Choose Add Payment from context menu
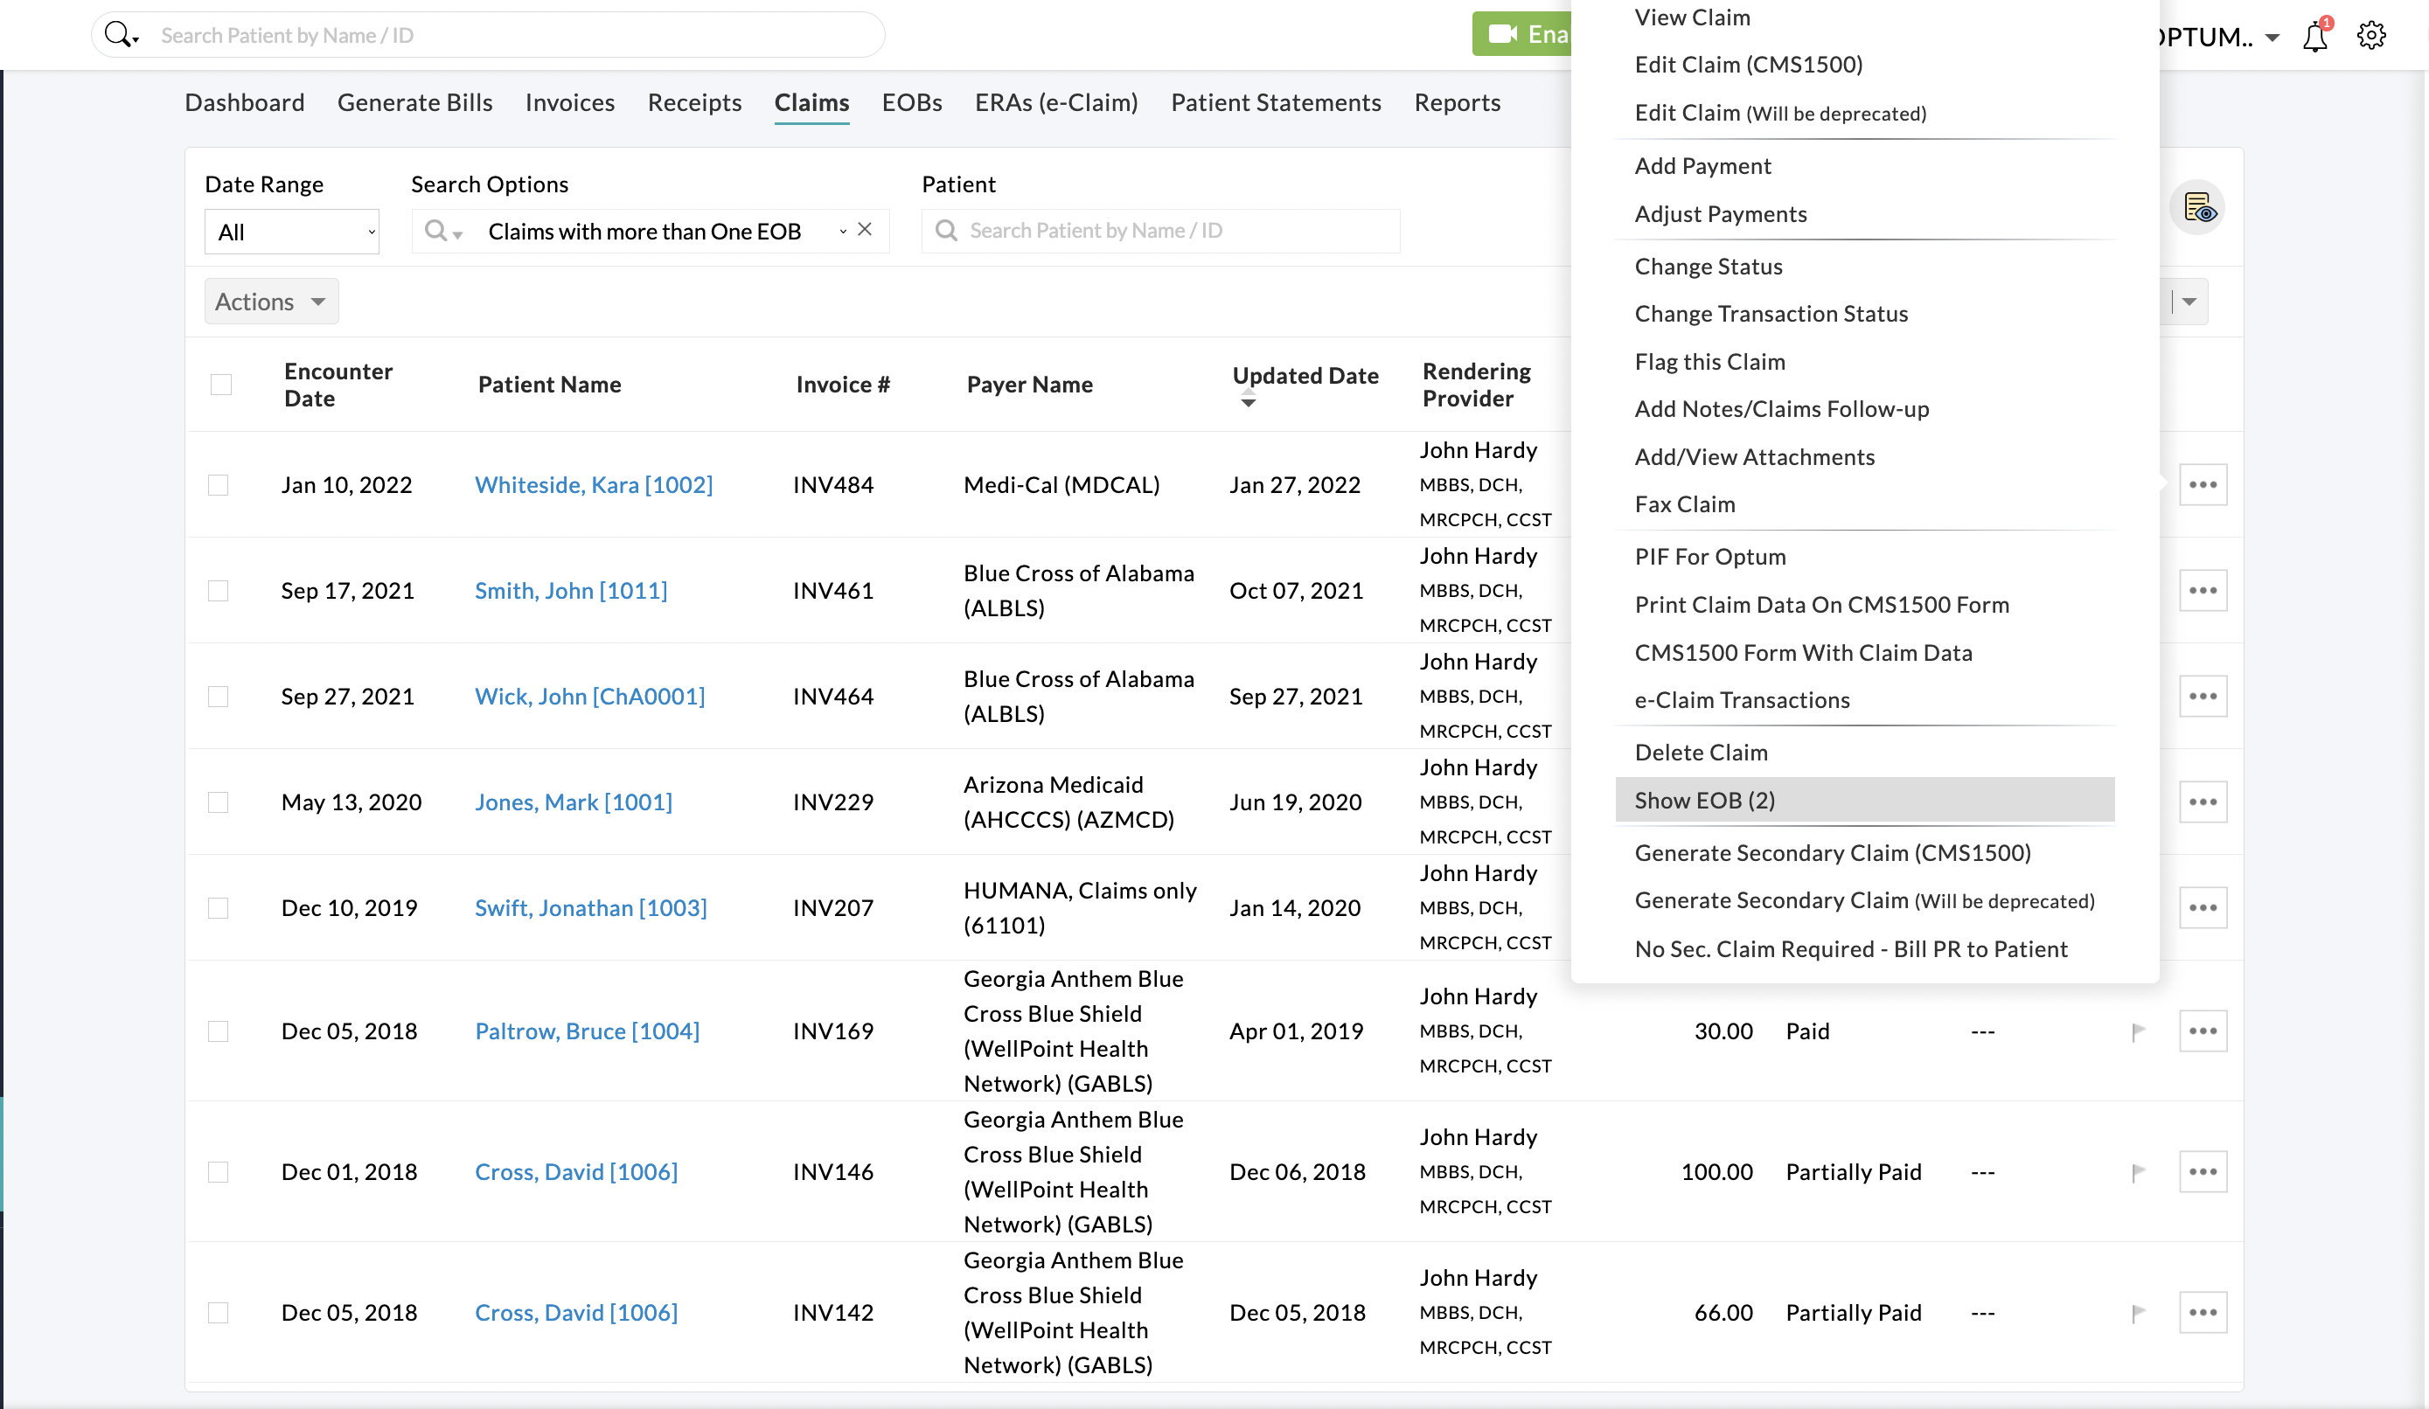This screenshot has height=1409, width=2429. click(1702, 166)
